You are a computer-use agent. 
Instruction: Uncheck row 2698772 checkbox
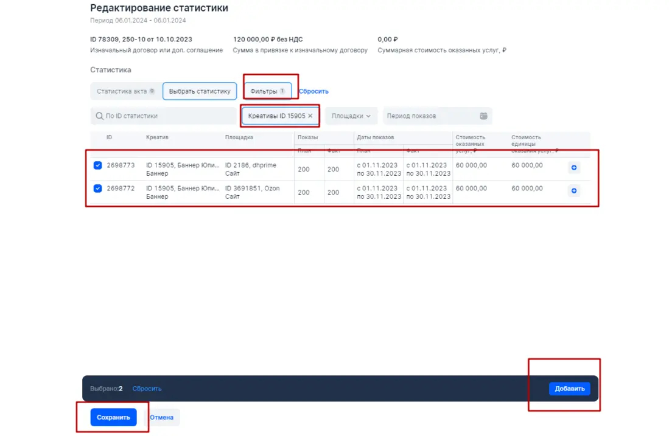click(x=98, y=189)
